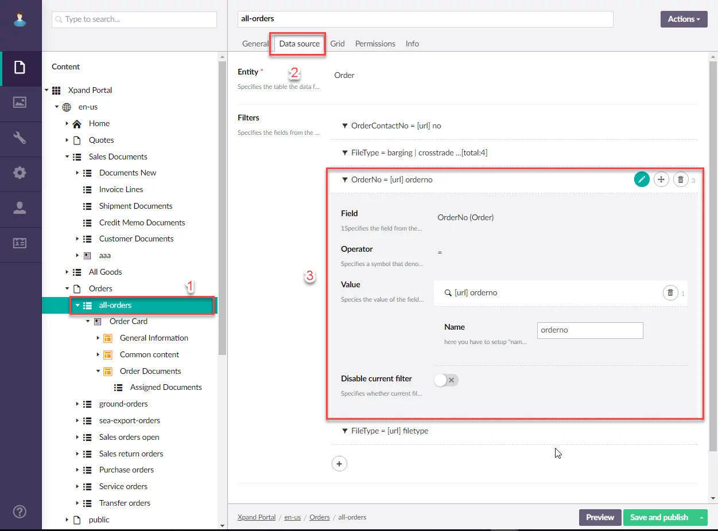This screenshot has height=531, width=718.
Task: Add a new filter with plus button
Action: coord(339,463)
